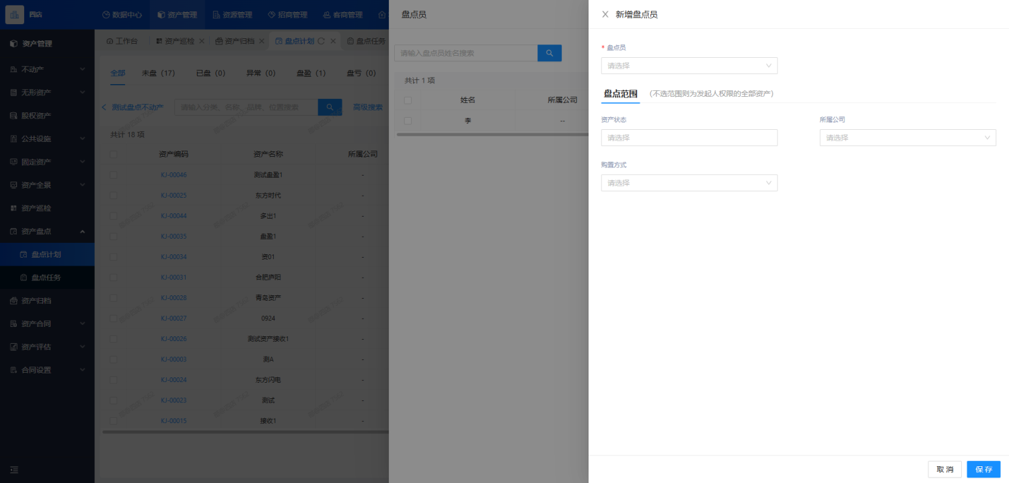Image resolution: width=1009 pixels, height=483 pixels.
Task: Collapse sidebar with bottom-left fold icon
Action: pyautogui.click(x=14, y=470)
